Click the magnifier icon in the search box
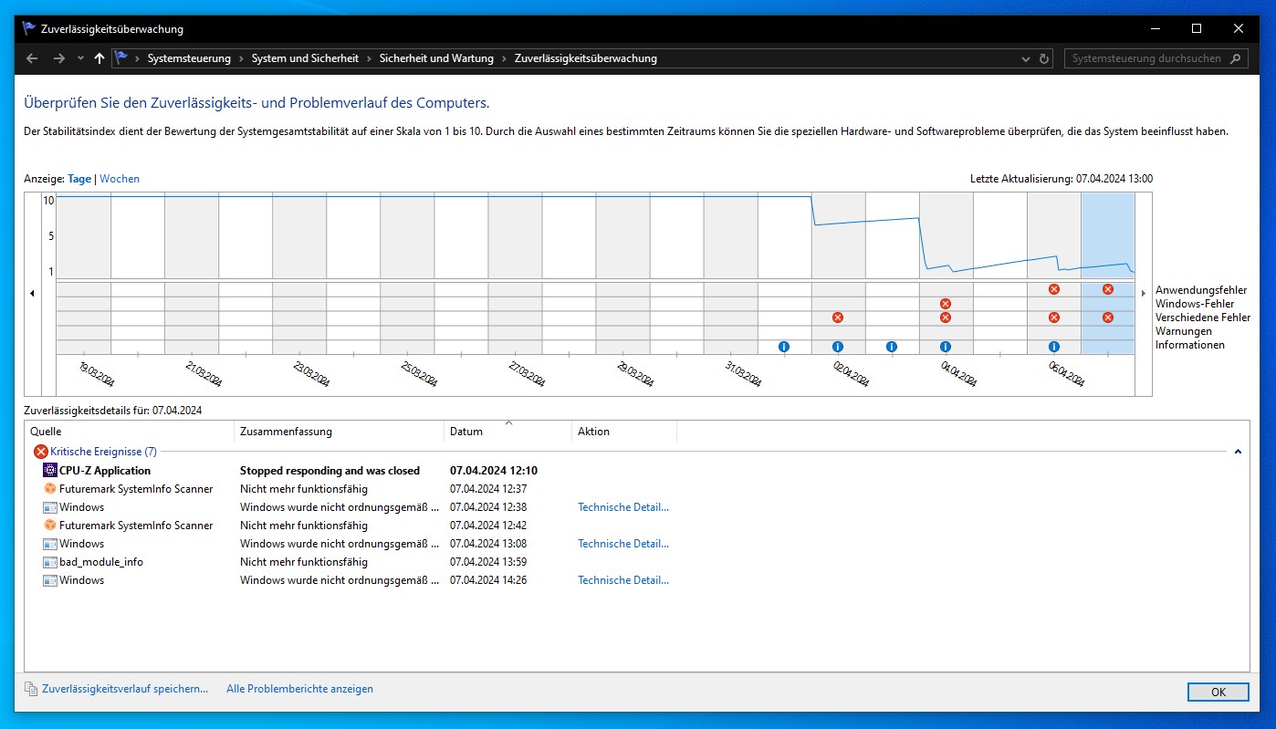1276x729 pixels. pyautogui.click(x=1236, y=58)
